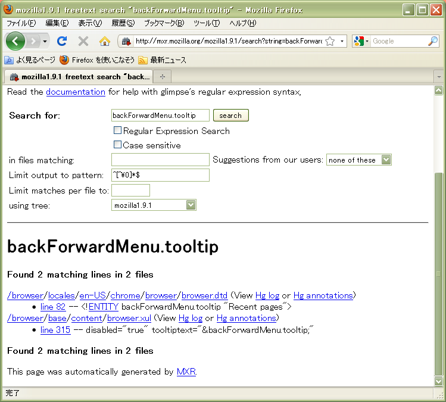The width and height of the screenshot is (446, 402).
Task: Click the Firefox logo in title bar
Action: coord(8,9)
